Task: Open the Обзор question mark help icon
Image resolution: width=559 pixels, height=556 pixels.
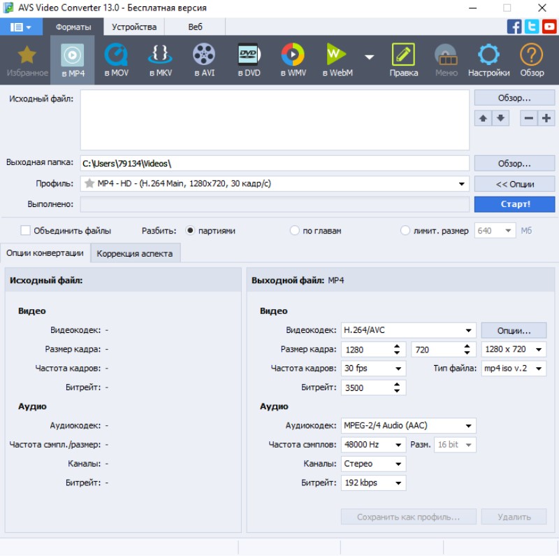Action: [x=532, y=55]
